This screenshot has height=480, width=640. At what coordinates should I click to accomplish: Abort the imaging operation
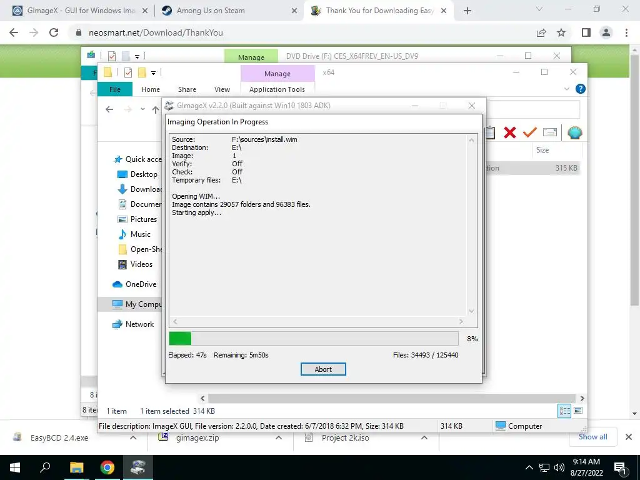[x=323, y=369]
